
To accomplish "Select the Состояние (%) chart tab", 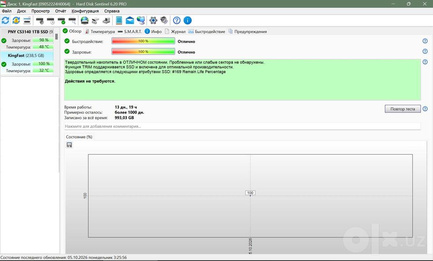I will point(79,137).
